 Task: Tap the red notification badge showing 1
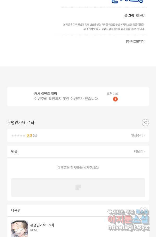(x=115, y=99)
